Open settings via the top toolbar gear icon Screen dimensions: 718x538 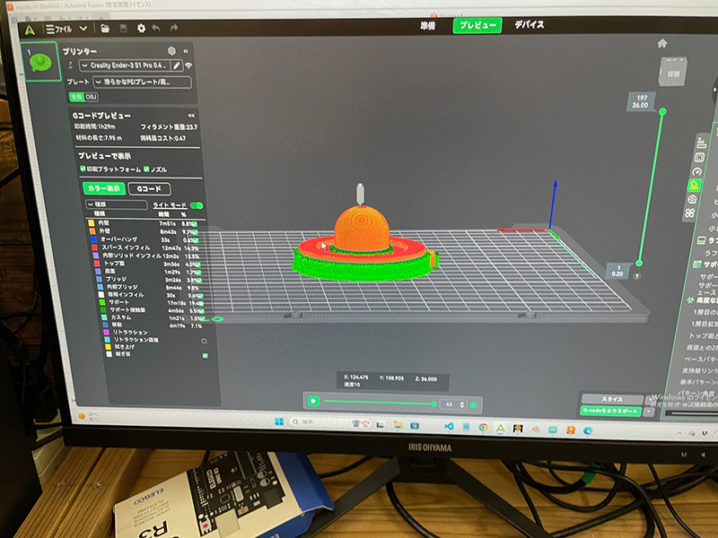click(x=141, y=29)
